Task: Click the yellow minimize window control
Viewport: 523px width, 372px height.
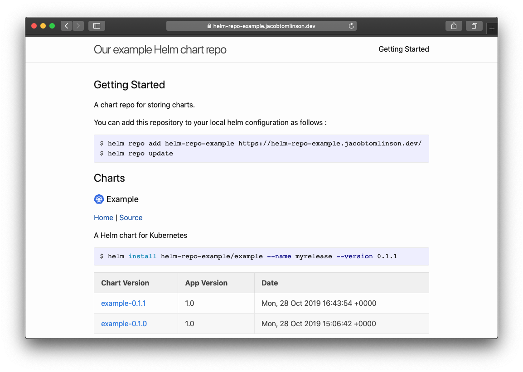Action: [x=43, y=26]
